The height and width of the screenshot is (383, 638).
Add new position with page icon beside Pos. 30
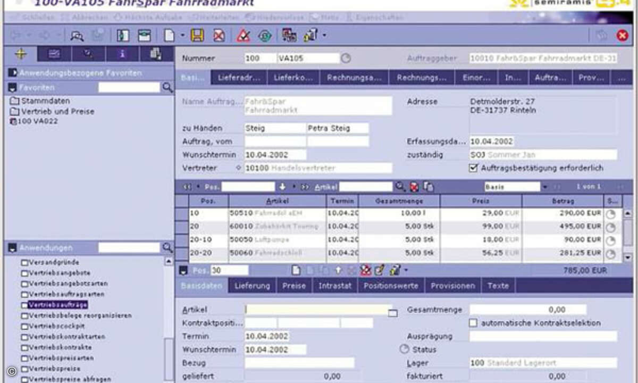[x=296, y=270]
